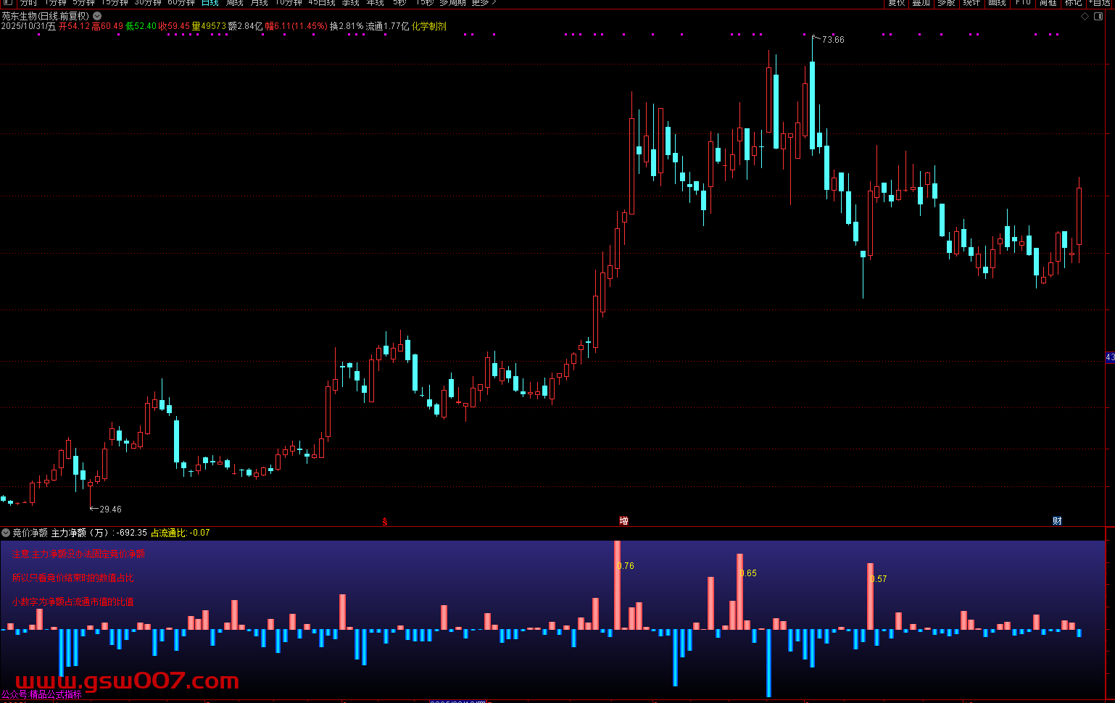The height and width of the screenshot is (703, 1115).
Task: Click the diamond icon above the chart
Action: pyautogui.click(x=1085, y=16)
